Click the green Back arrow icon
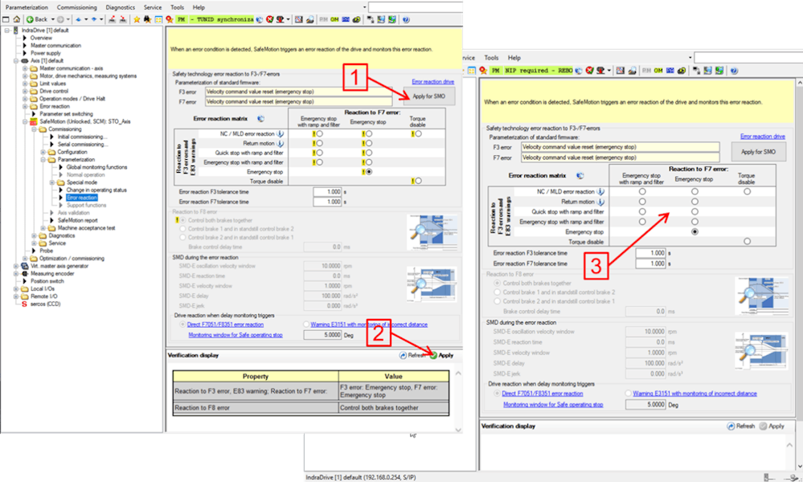The height and width of the screenshot is (482, 803). point(30,19)
